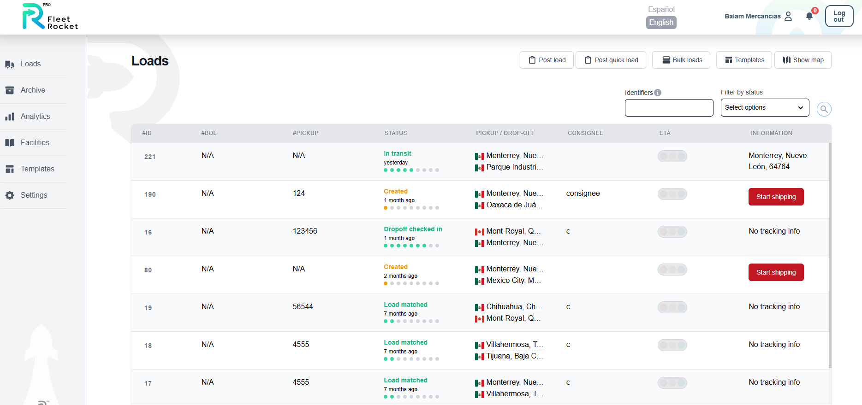
Task: Click the Post quick load button
Action: [611, 60]
